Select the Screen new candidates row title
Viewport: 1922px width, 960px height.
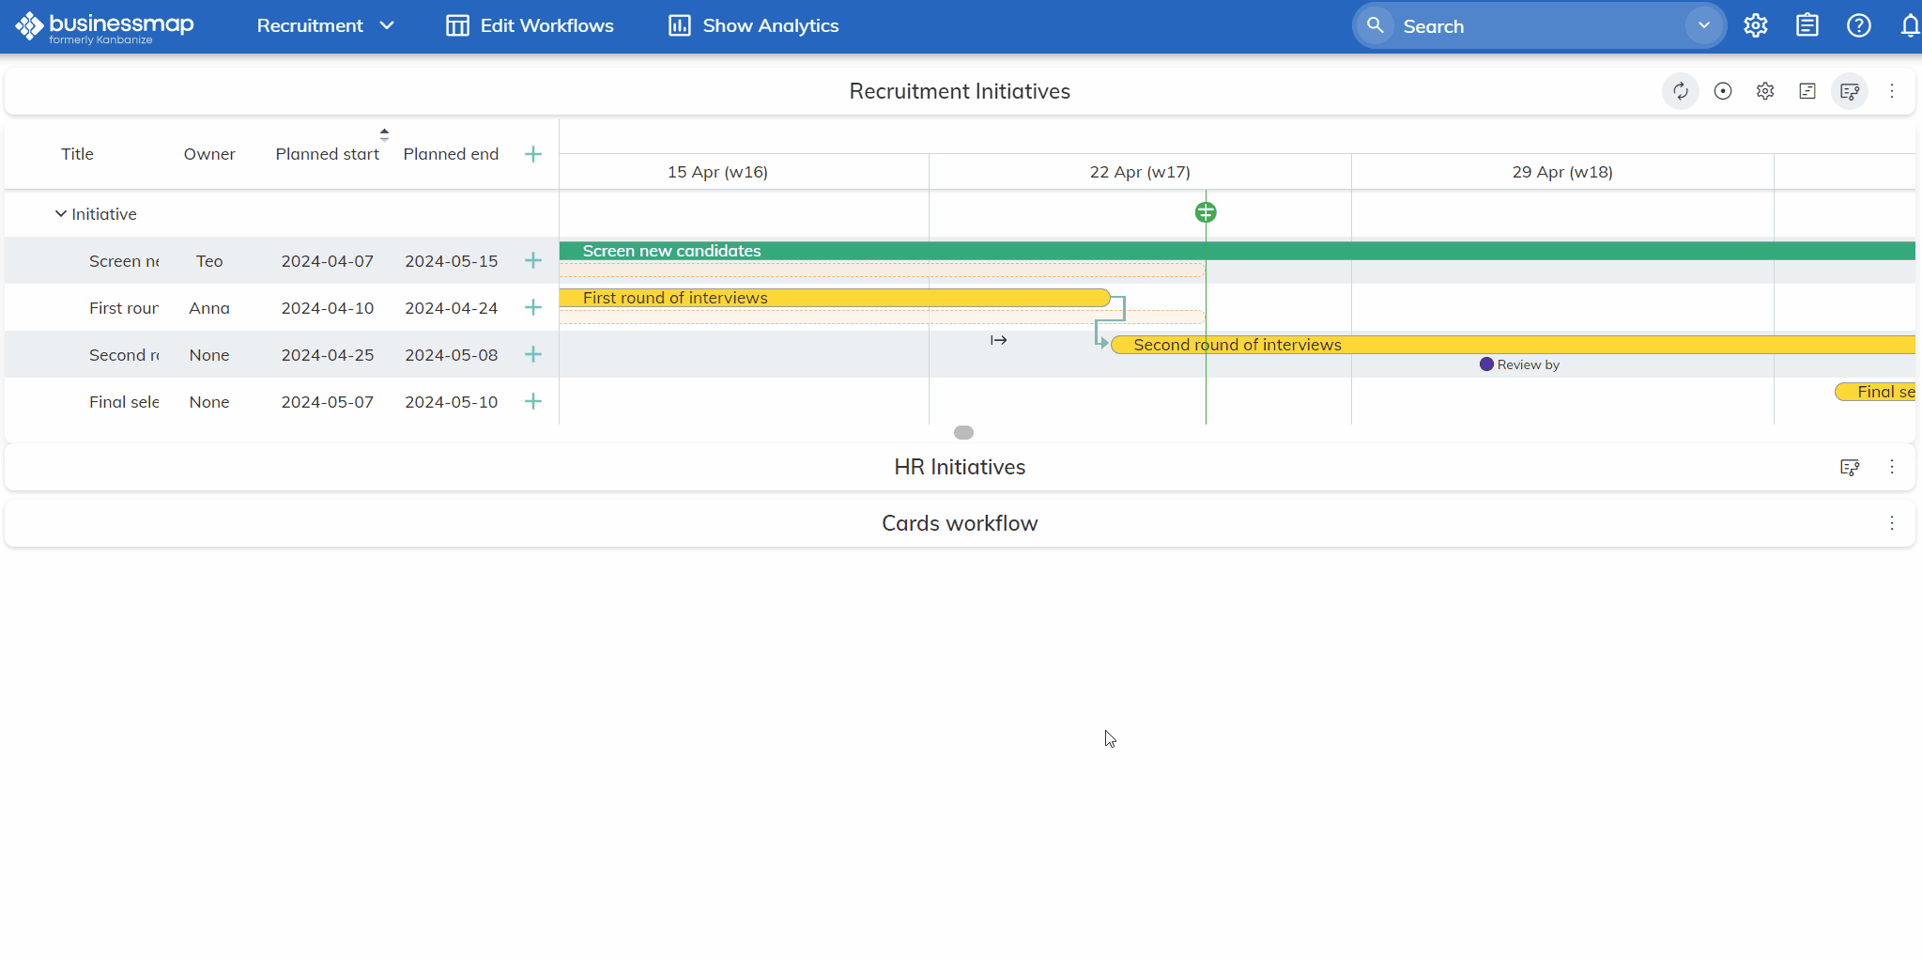[124, 261]
